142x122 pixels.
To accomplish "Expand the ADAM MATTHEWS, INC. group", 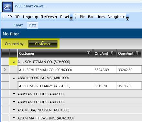I will tap(14, 118).
